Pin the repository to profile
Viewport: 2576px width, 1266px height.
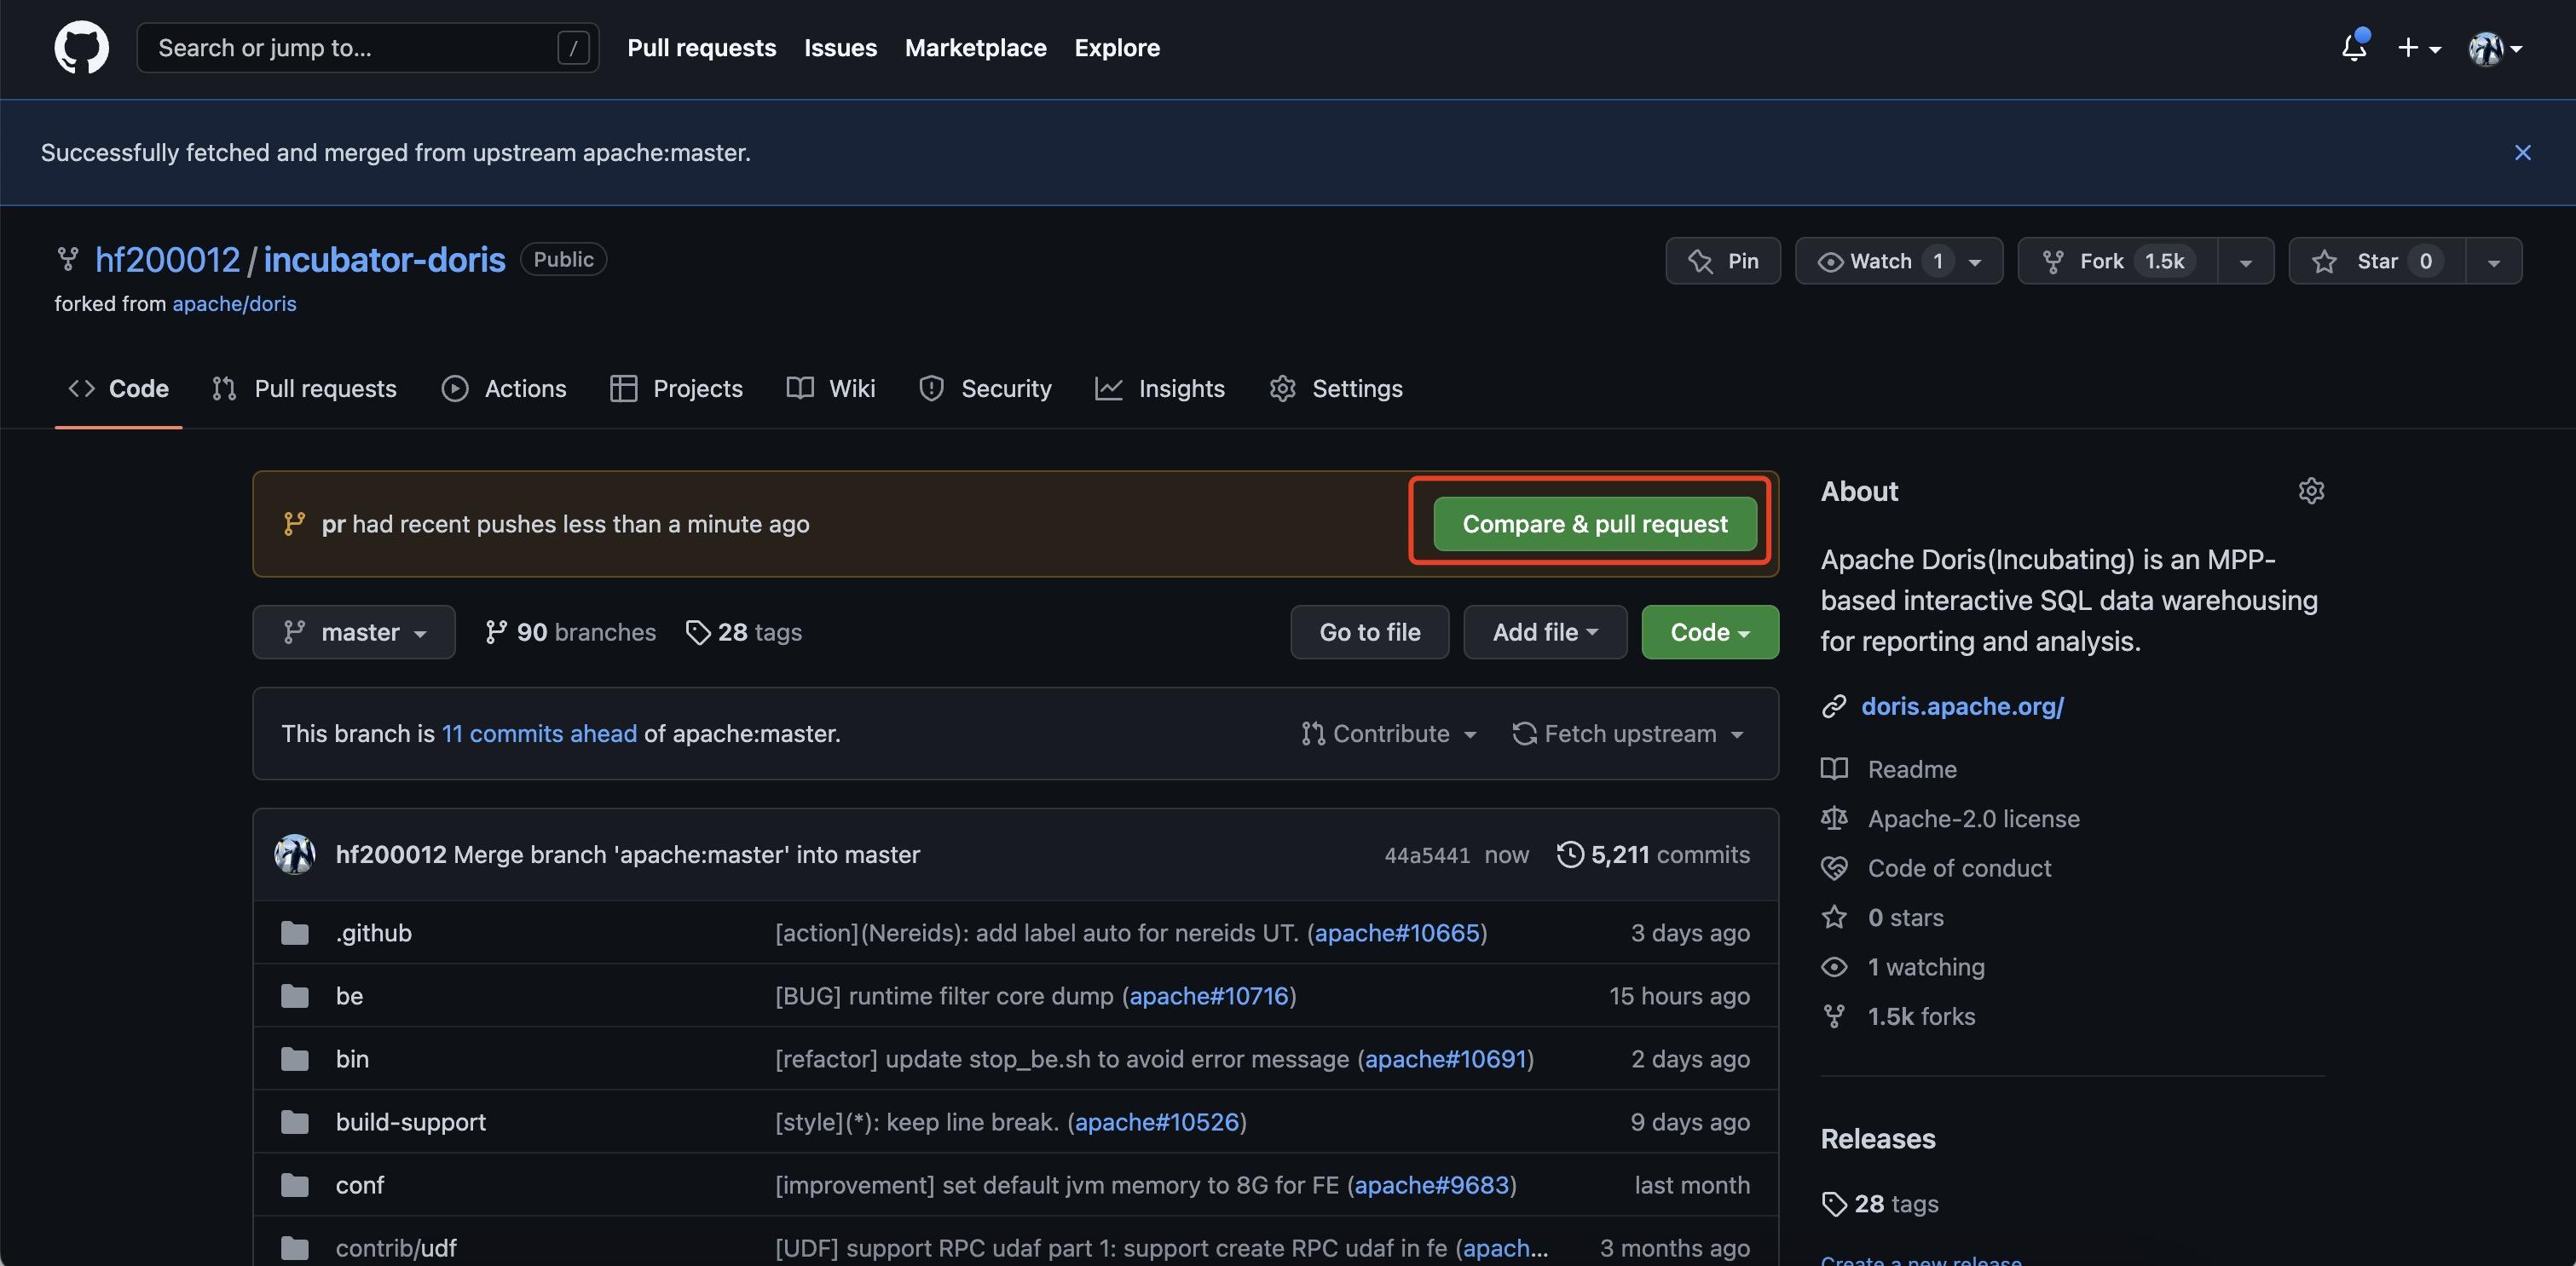pyautogui.click(x=1722, y=261)
